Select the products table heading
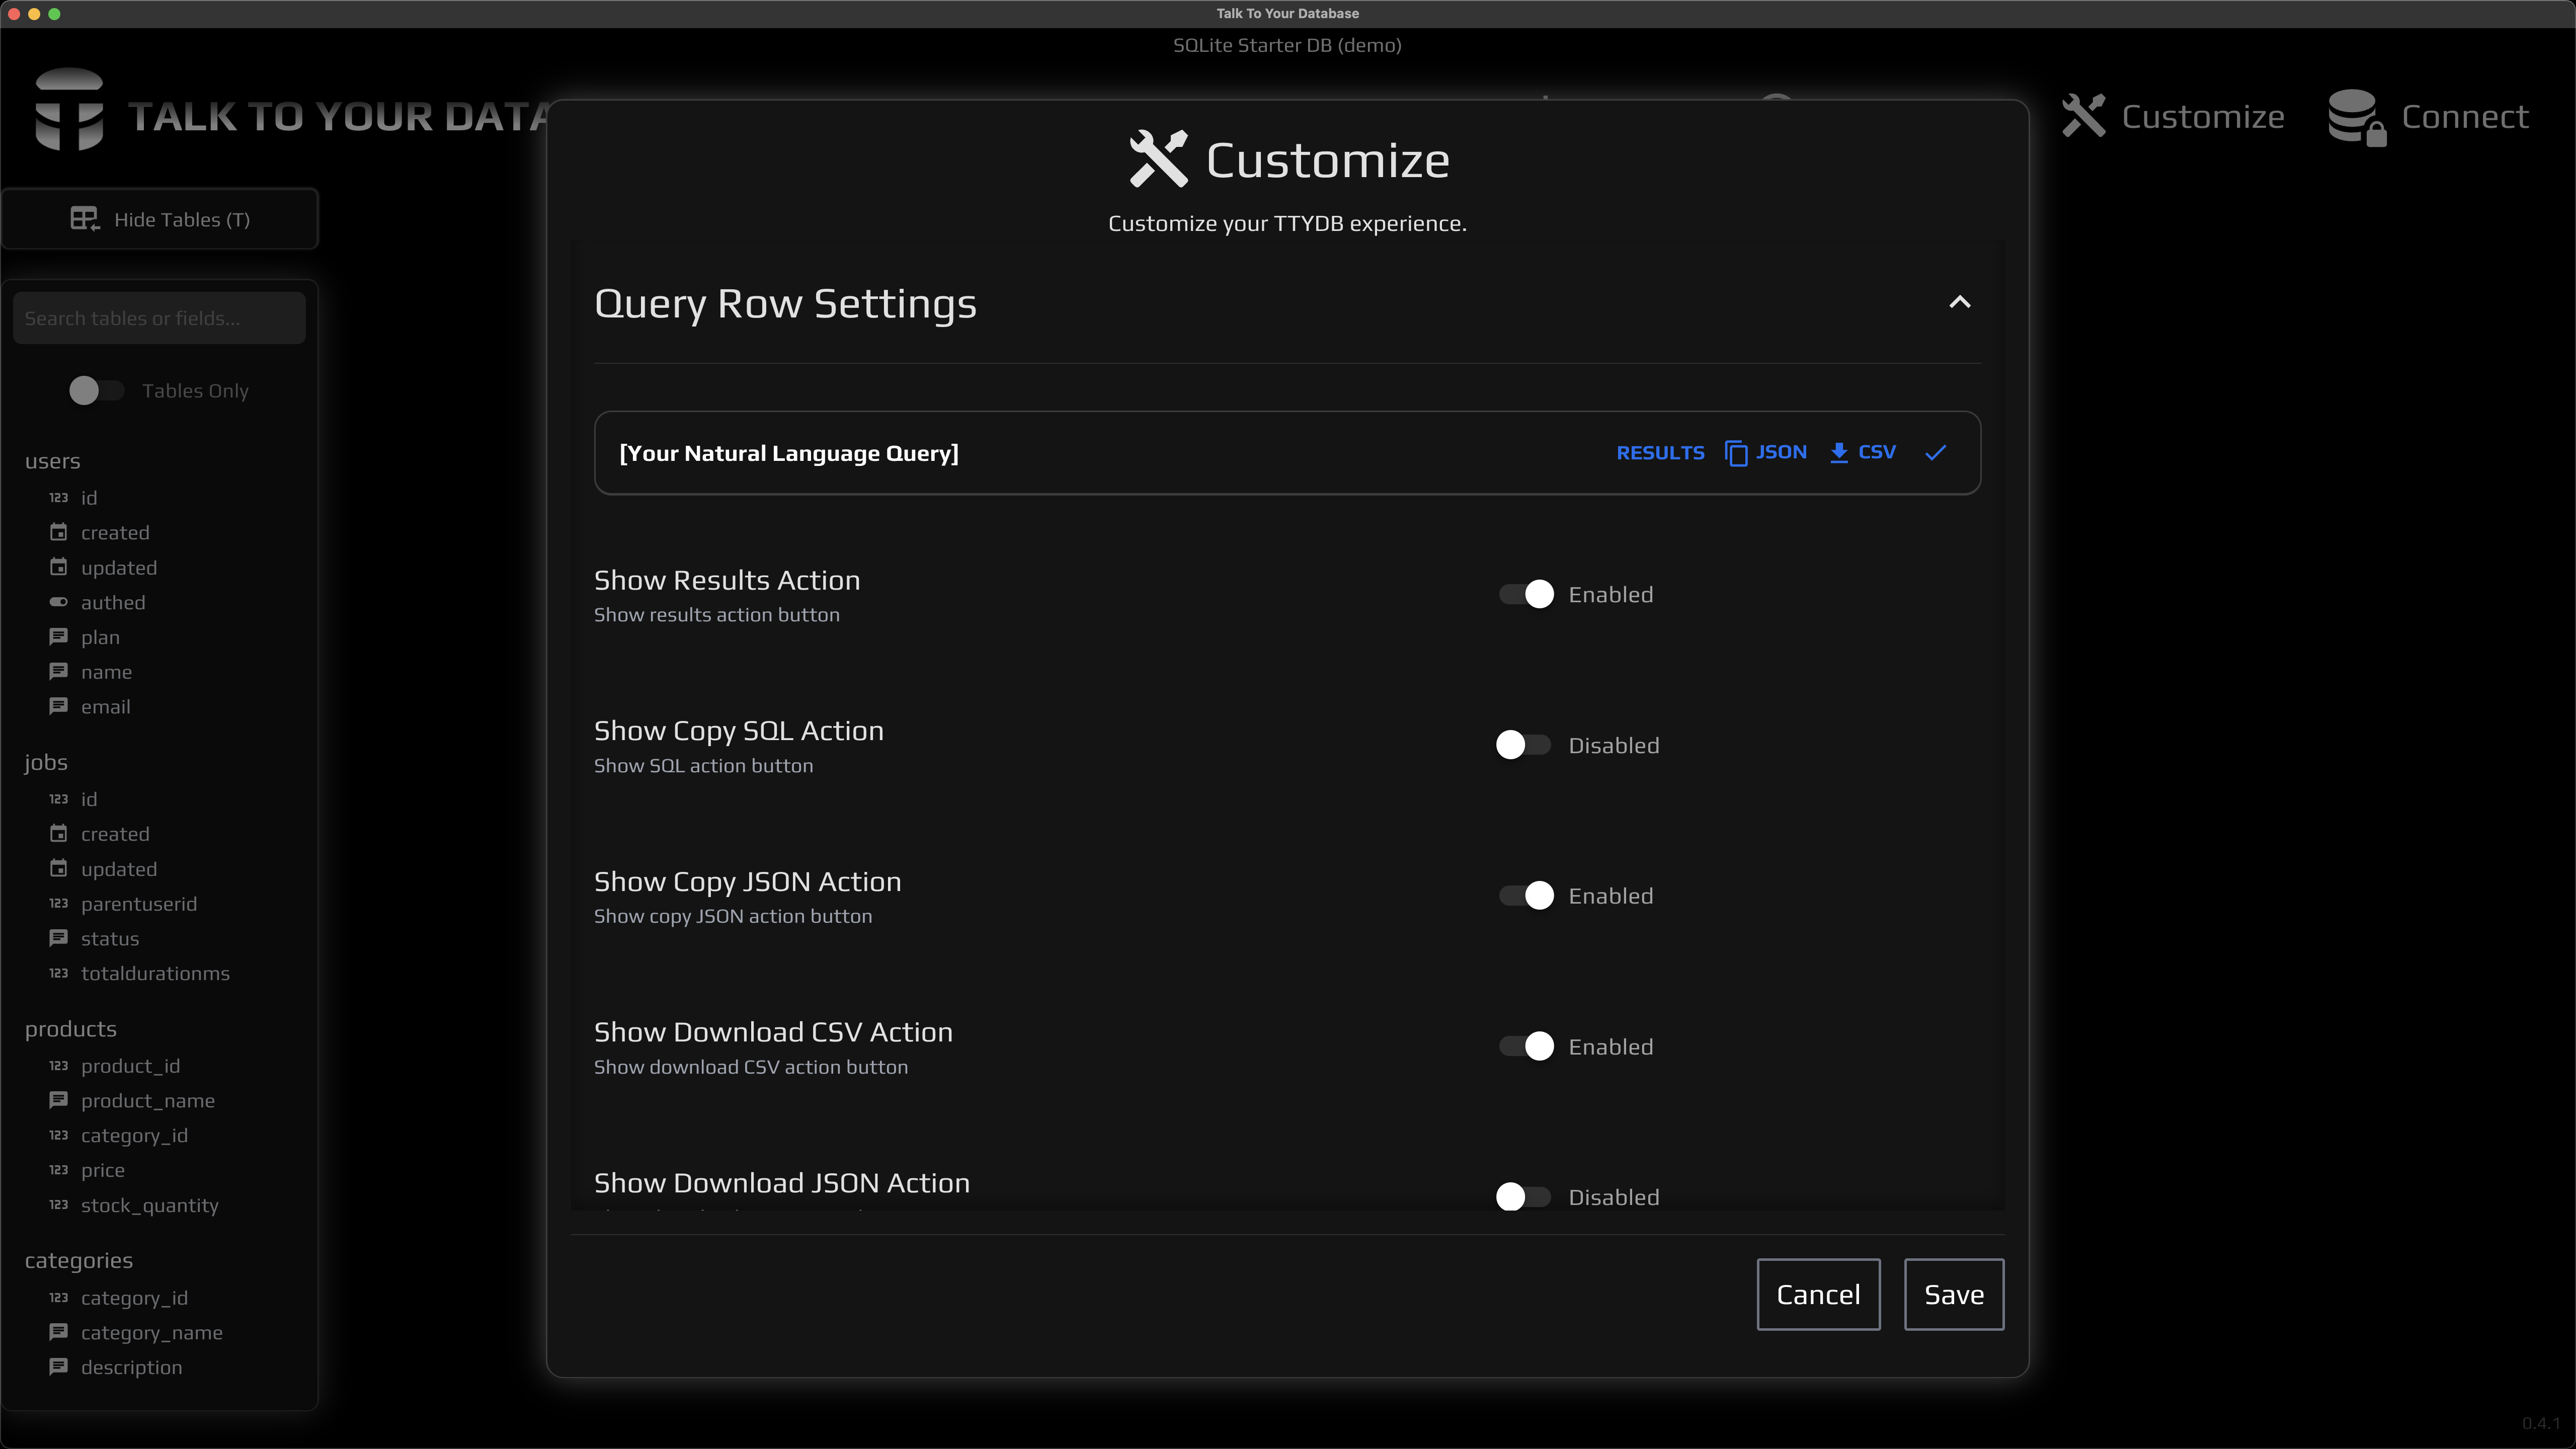2576x1449 pixels. 70,1029
